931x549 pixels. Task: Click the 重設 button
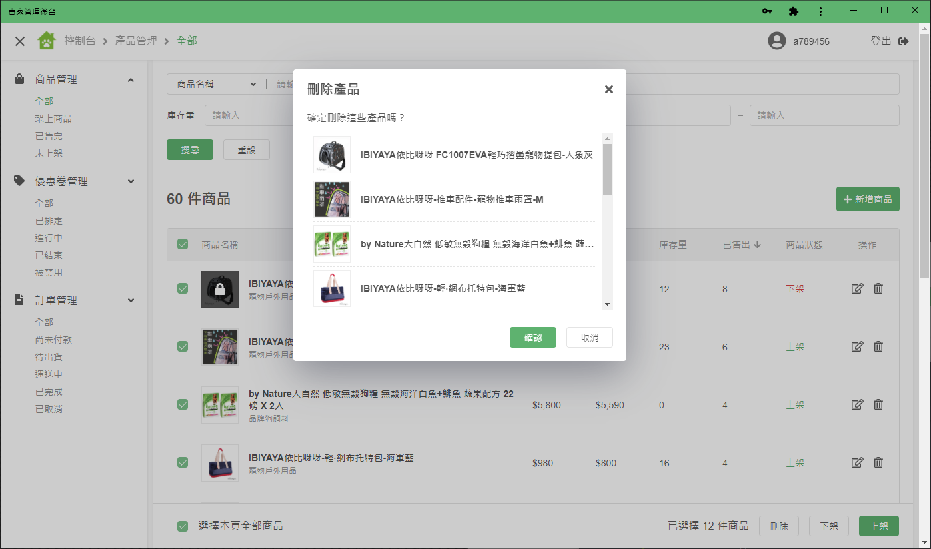[x=247, y=150]
